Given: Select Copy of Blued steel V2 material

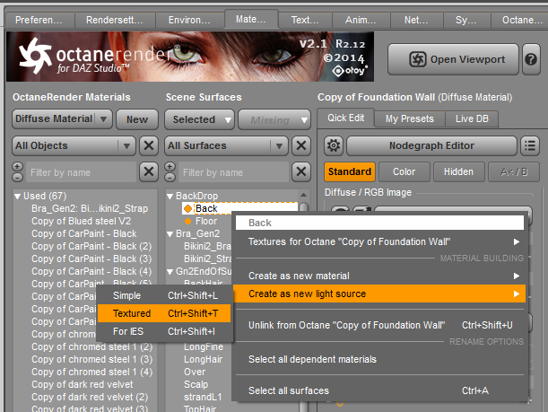Looking at the screenshot, I should pos(81,221).
